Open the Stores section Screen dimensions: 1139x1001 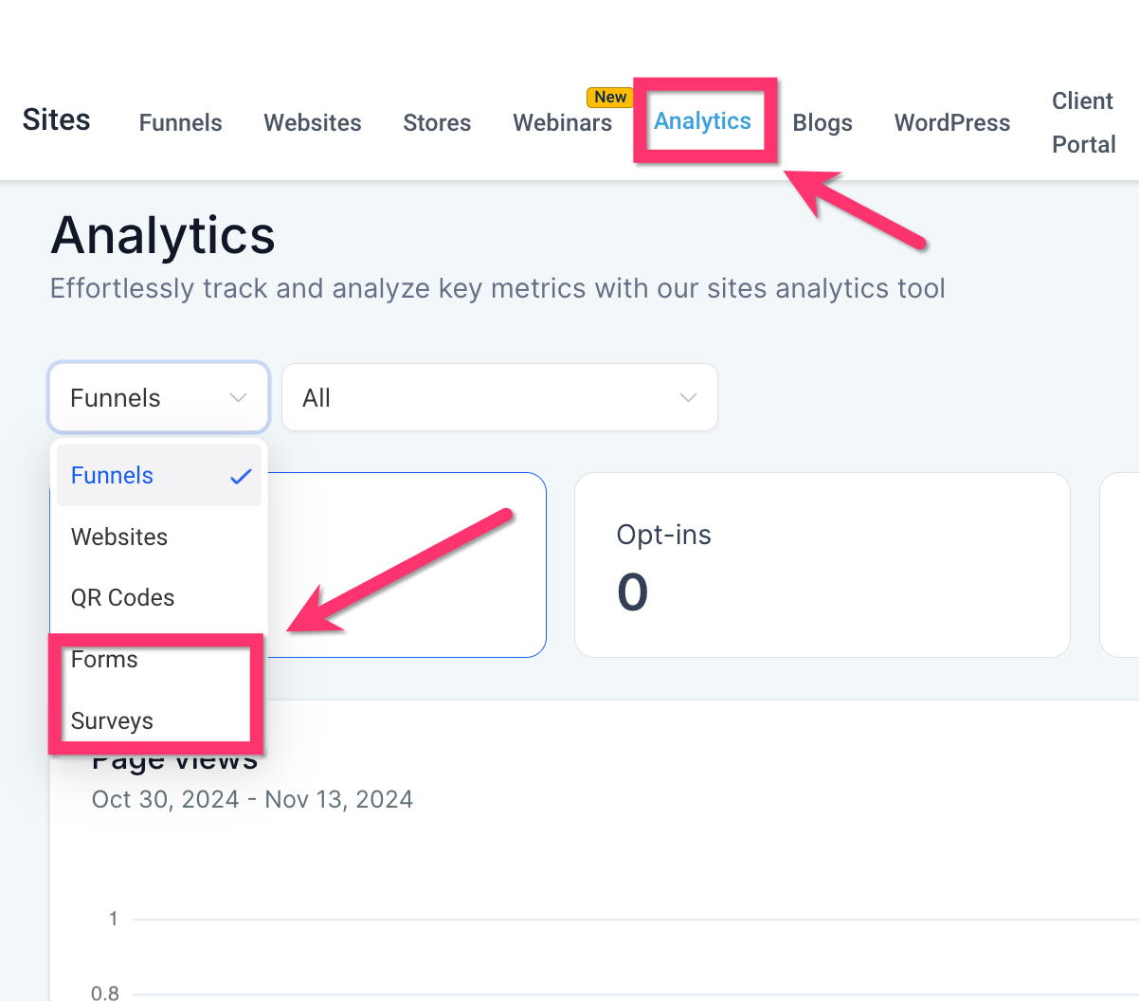tap(437, 123)
